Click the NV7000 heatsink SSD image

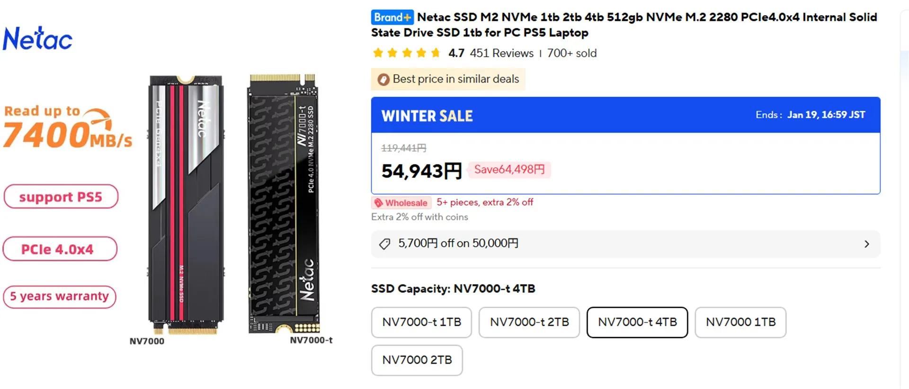click(x=186, y=203)
